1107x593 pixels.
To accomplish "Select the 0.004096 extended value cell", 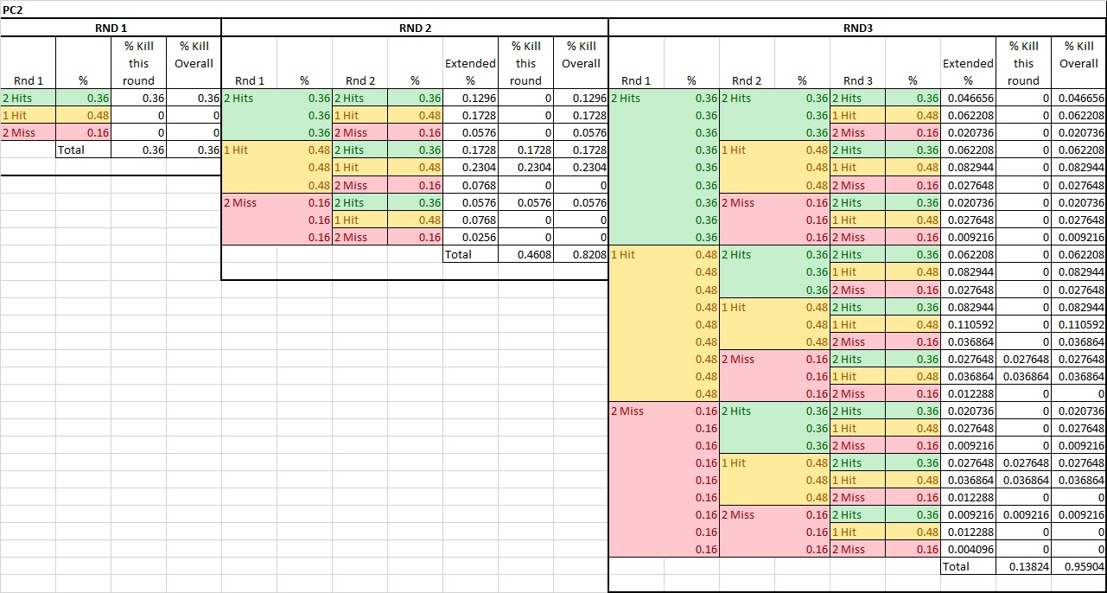I will click(968, 550).
